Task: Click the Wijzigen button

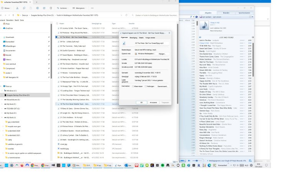Action: (162, 54)
